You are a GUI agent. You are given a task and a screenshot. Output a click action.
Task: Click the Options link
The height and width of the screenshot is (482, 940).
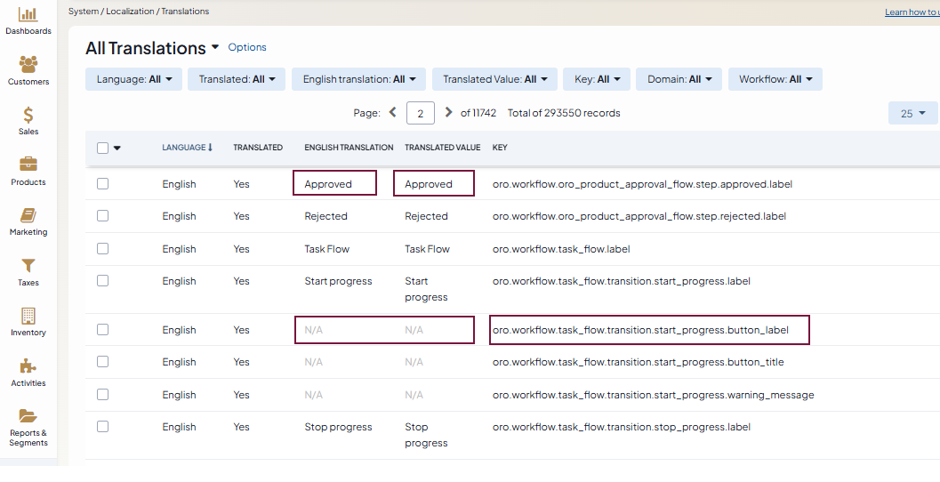(x=247, y=47)
